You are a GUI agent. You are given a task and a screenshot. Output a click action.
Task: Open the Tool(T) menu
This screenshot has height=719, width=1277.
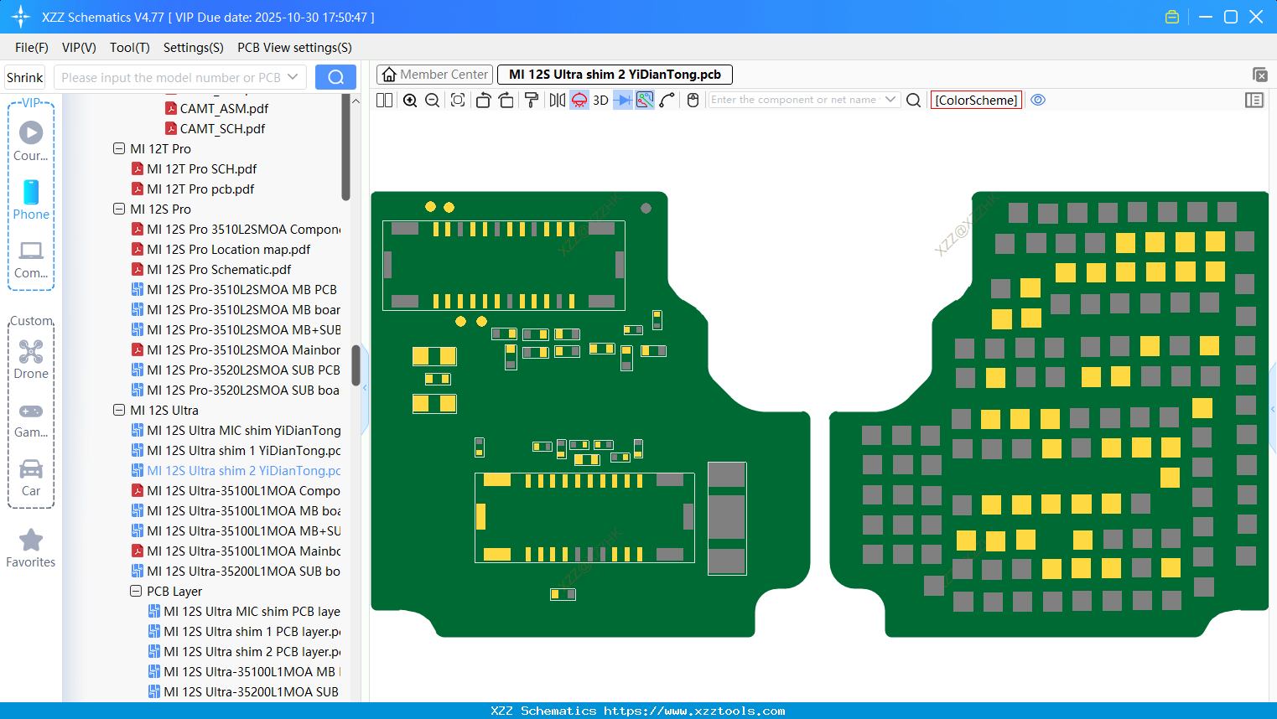point(129,48)
